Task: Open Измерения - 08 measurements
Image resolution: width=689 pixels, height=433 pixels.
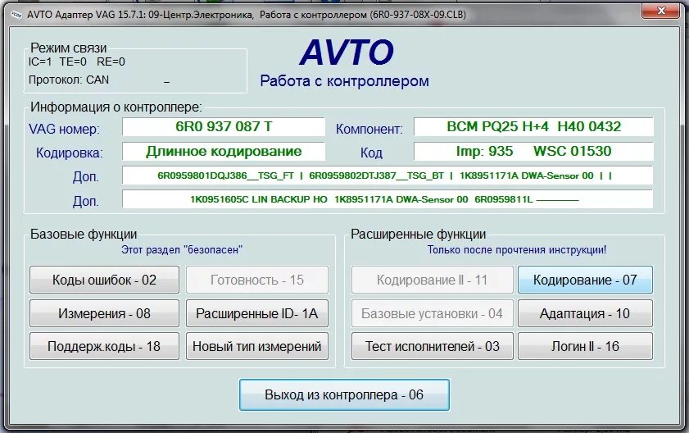Action: 104,313
